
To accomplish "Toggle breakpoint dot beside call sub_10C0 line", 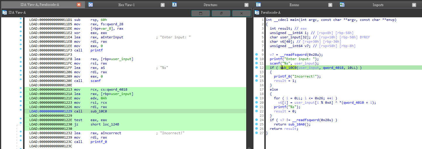I will (x=20, y=110).
